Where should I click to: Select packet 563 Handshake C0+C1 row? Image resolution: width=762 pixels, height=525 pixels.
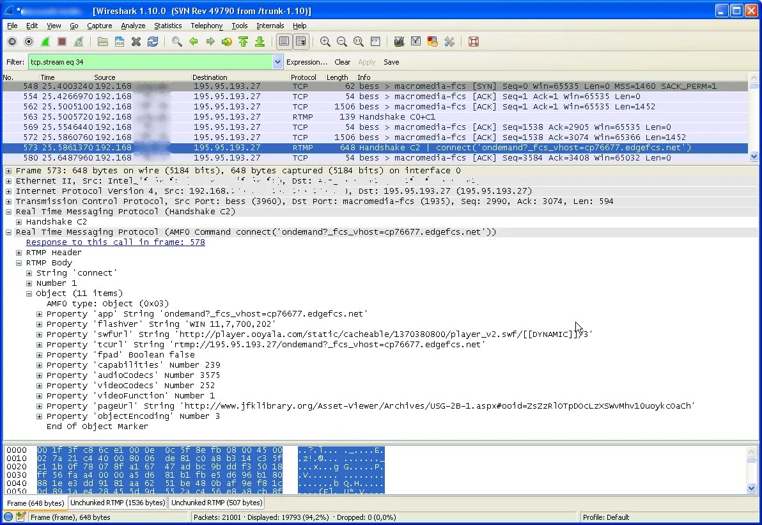(375, 116)
